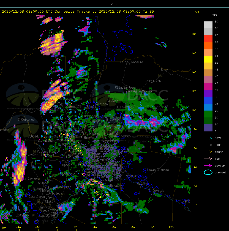
Task: Click the 180 tick on vertical axis
Action: pos(194,34)
